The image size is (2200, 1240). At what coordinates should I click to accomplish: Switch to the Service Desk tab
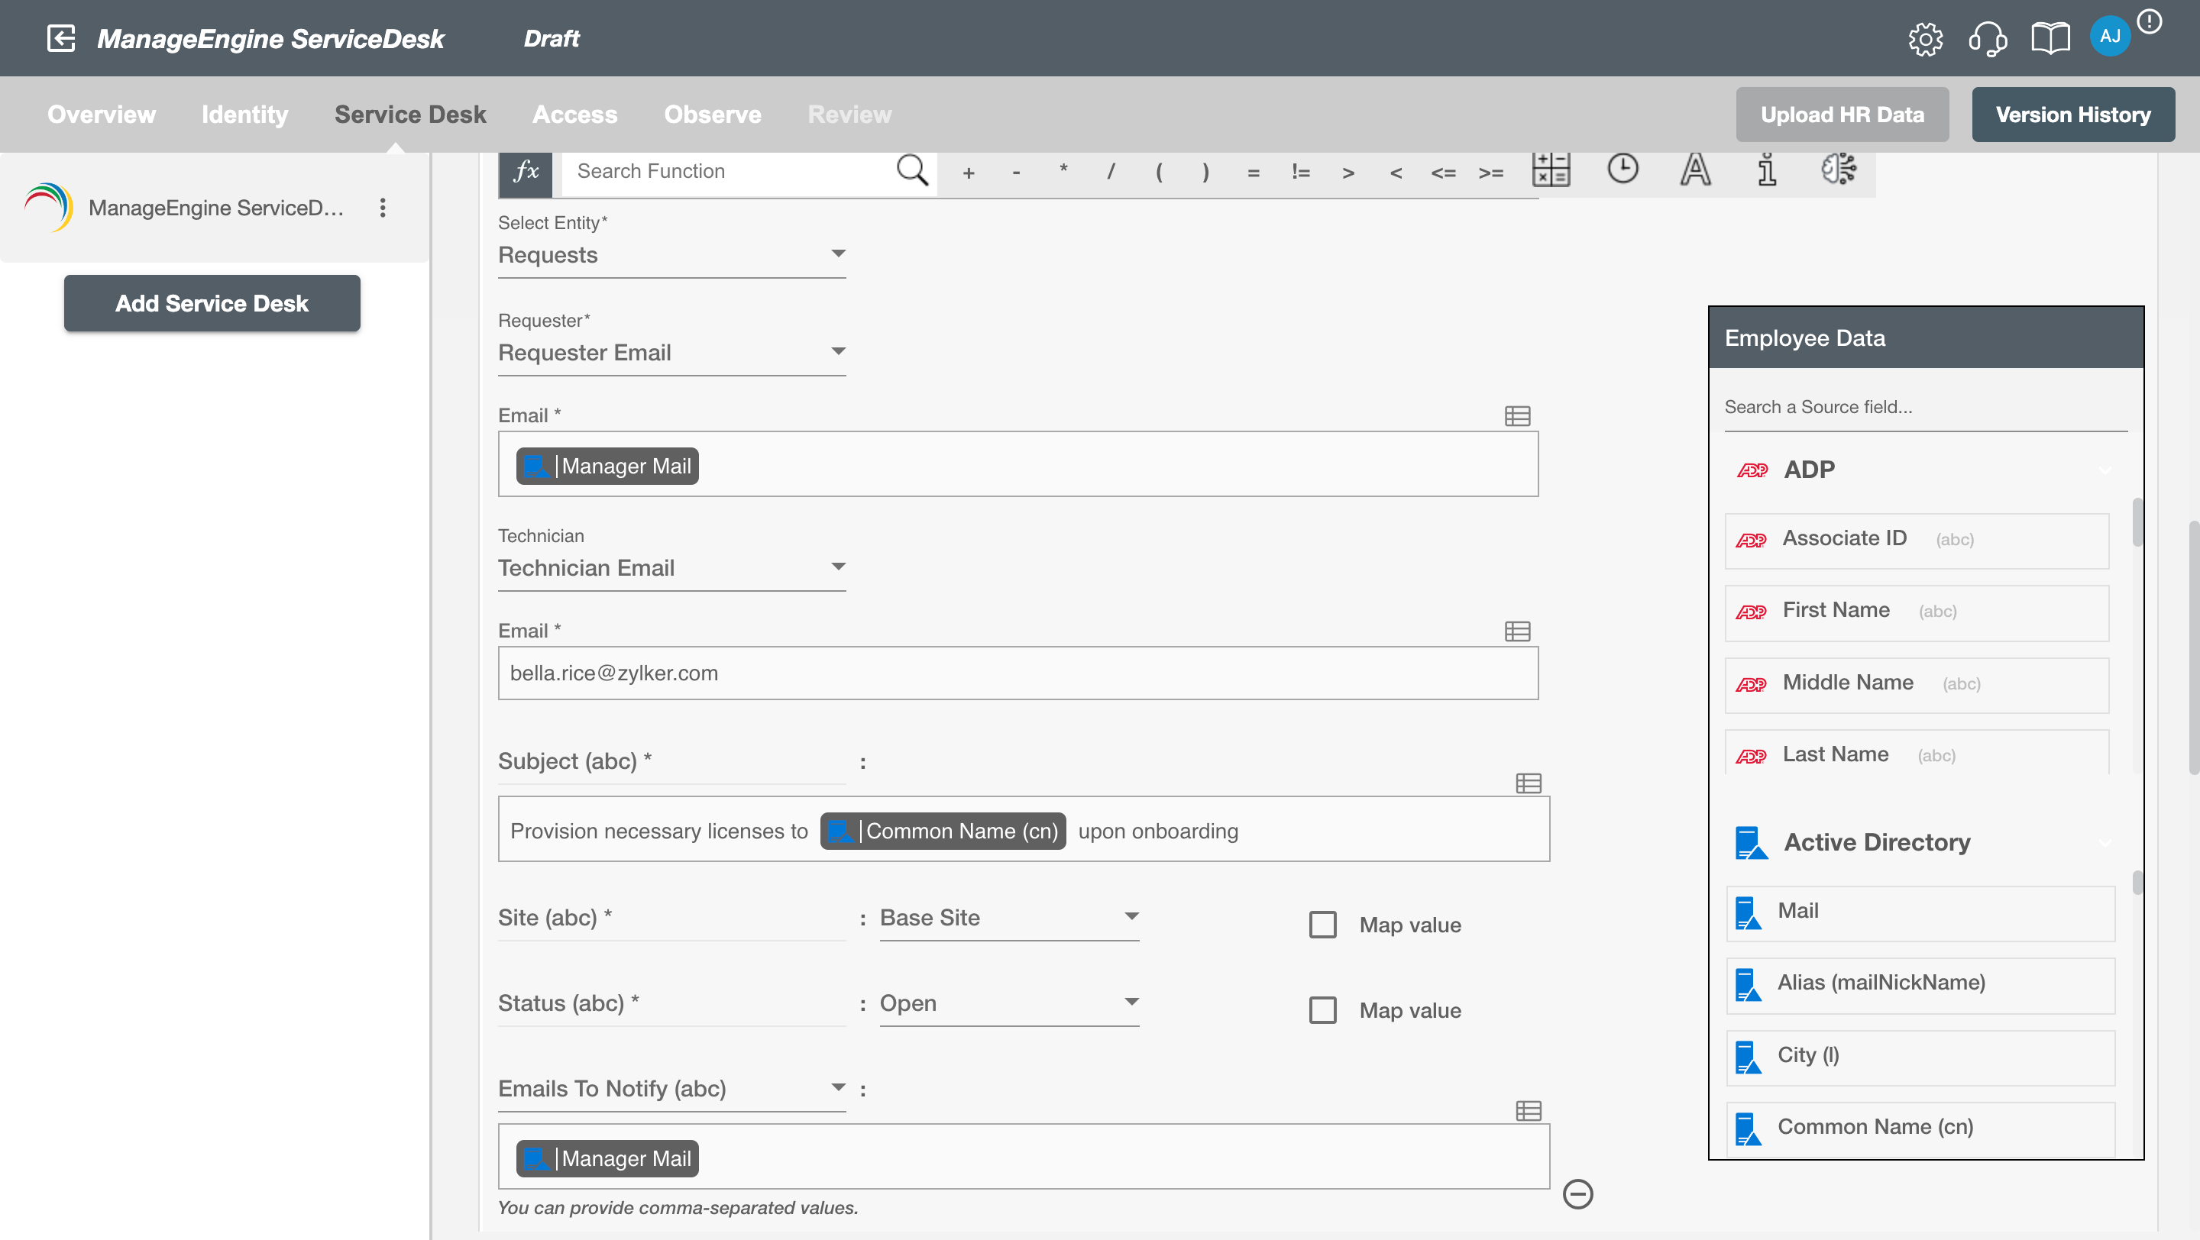coord(410,115)
